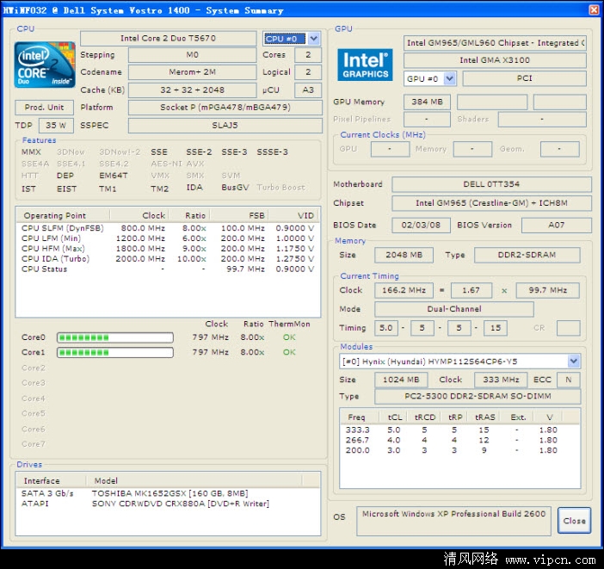Click the BIOS Version A07 field
604x569 pixels.
pyautogui.click(x=557, y=226)
